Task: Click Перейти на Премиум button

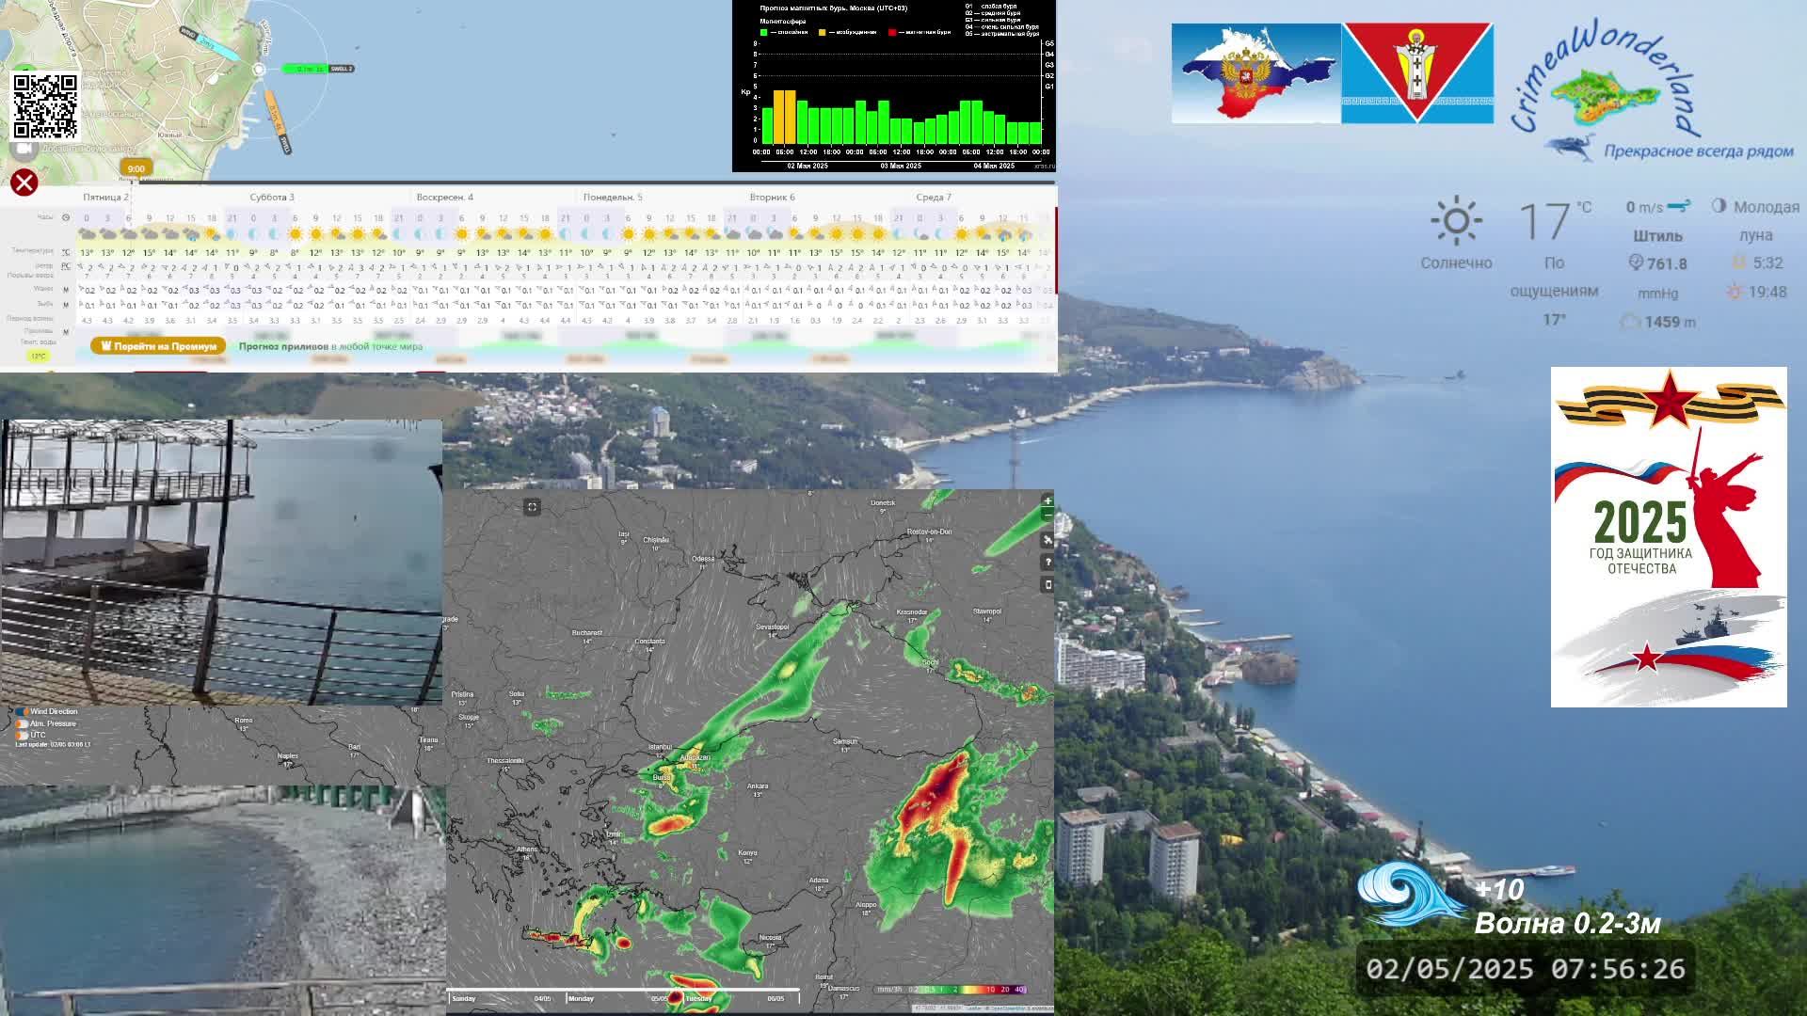Action: tap(158, 346)
